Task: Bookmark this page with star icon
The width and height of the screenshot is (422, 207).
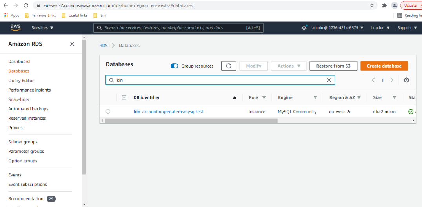Action: coord(372,5)
